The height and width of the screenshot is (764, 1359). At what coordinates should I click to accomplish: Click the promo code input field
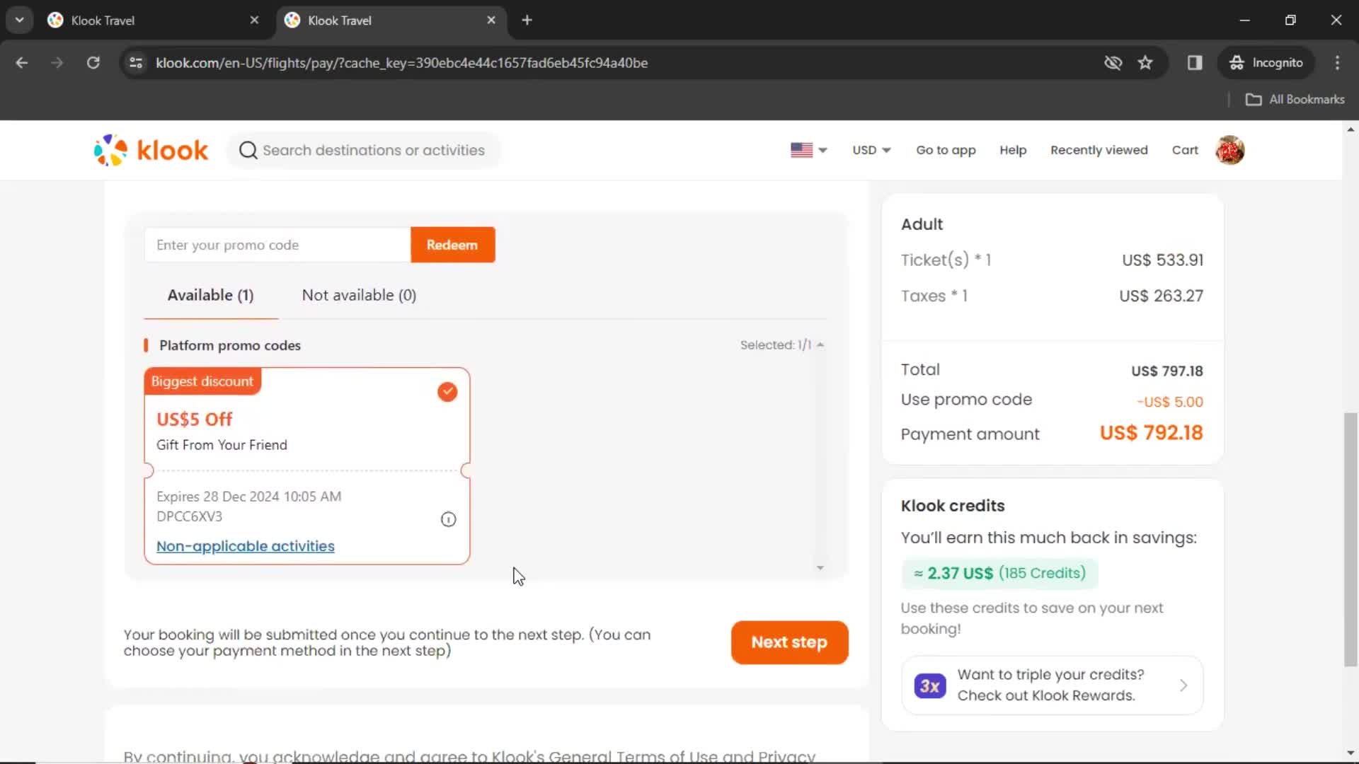tap(277, 244)
